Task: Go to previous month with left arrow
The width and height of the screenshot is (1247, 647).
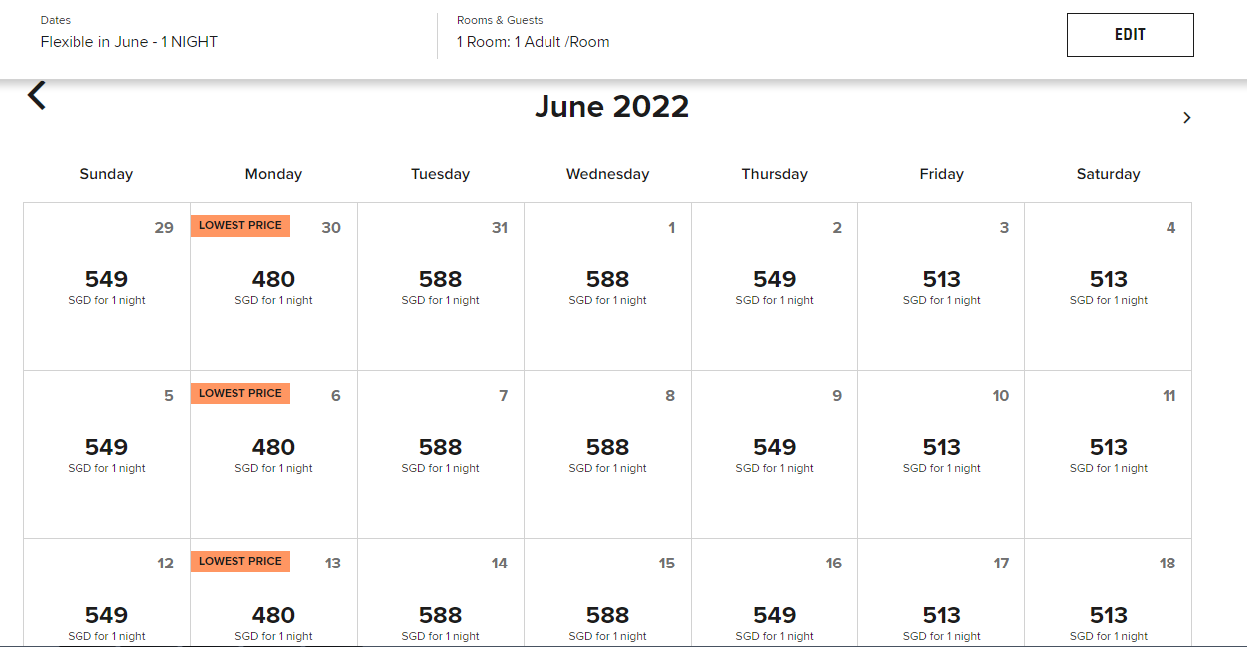Action: 37,96
